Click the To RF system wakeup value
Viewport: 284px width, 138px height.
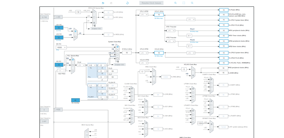[223, 127]
